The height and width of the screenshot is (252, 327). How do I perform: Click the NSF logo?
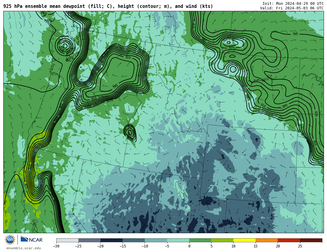(x=10, y=240)
